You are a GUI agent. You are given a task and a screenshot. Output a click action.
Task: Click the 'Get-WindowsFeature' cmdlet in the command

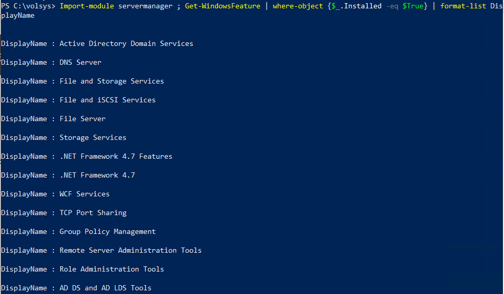click(x=222, y=6)
